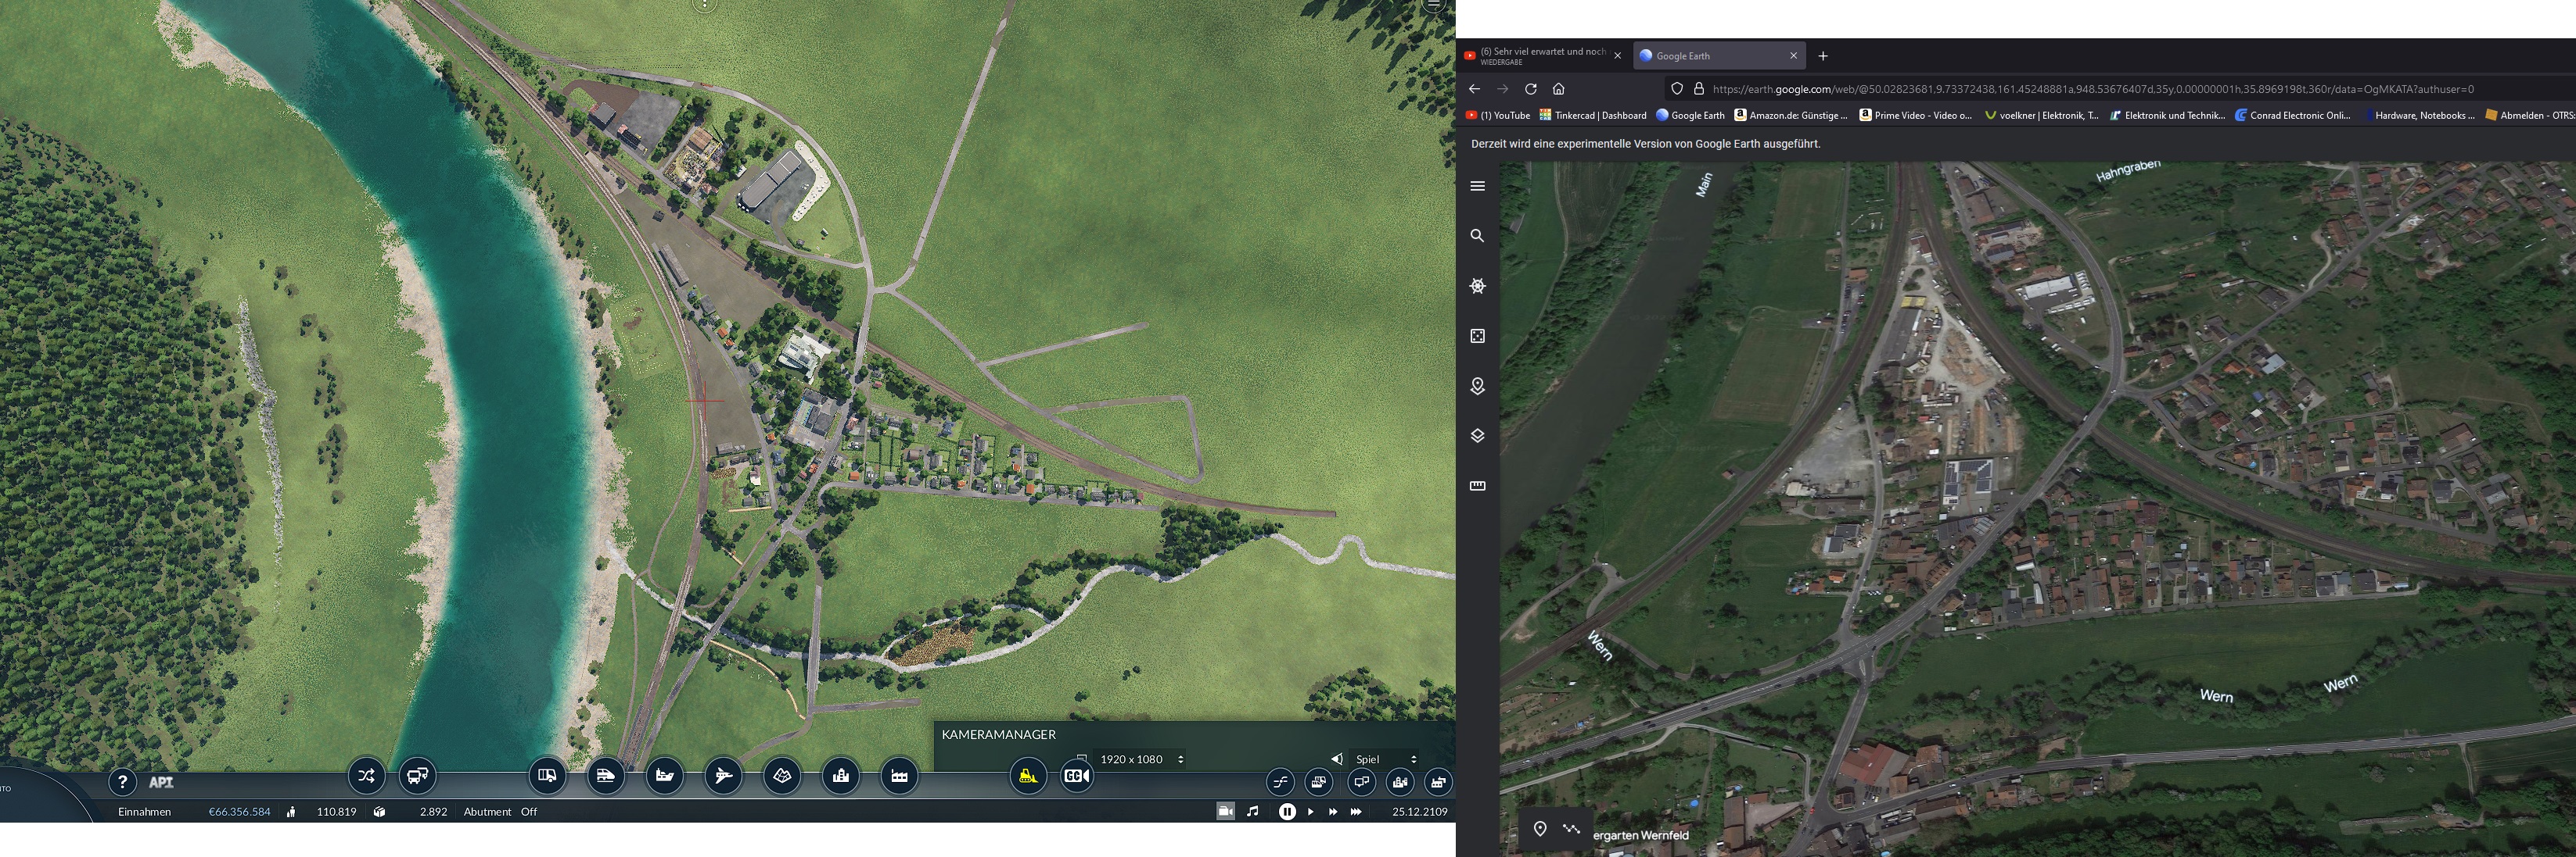Click the Einnahmen income value €66.356.584

(239, 812)
